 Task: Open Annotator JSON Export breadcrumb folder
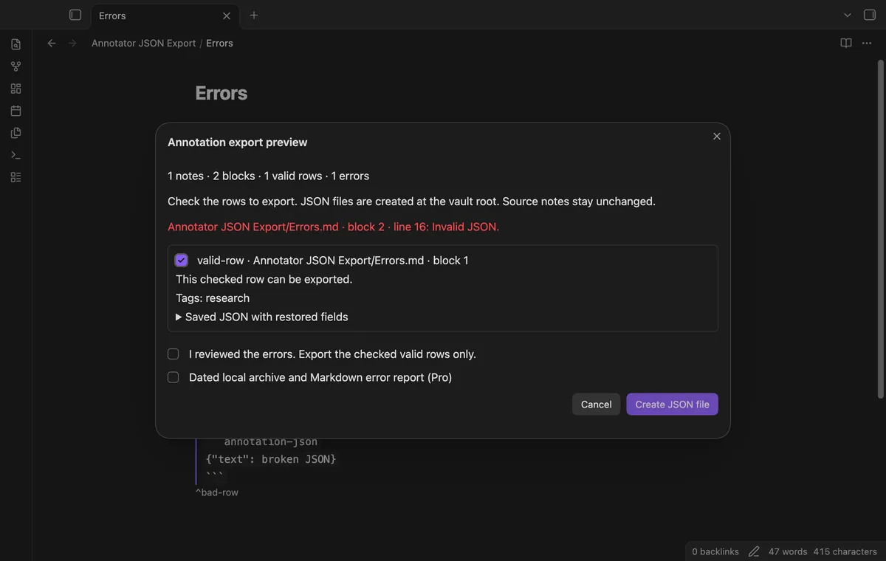point(143,44)
